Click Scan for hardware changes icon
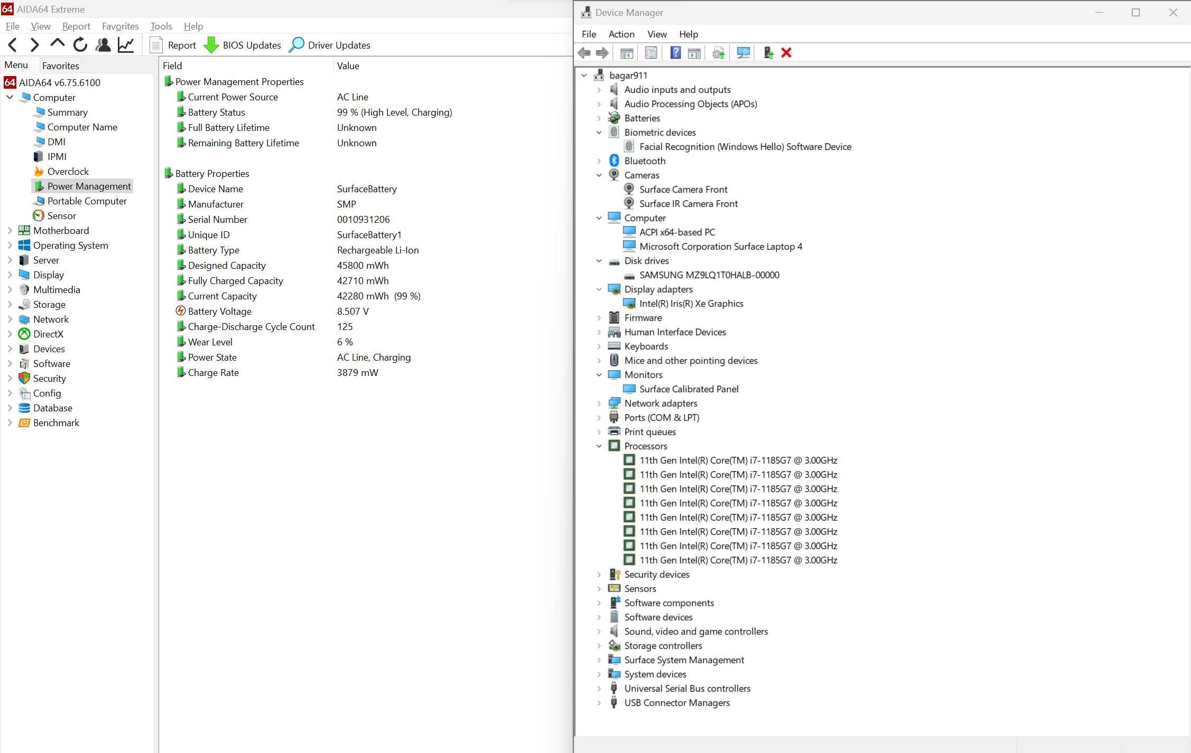The height and width of the screenshot is (753, 1191). tap(743, 53)
